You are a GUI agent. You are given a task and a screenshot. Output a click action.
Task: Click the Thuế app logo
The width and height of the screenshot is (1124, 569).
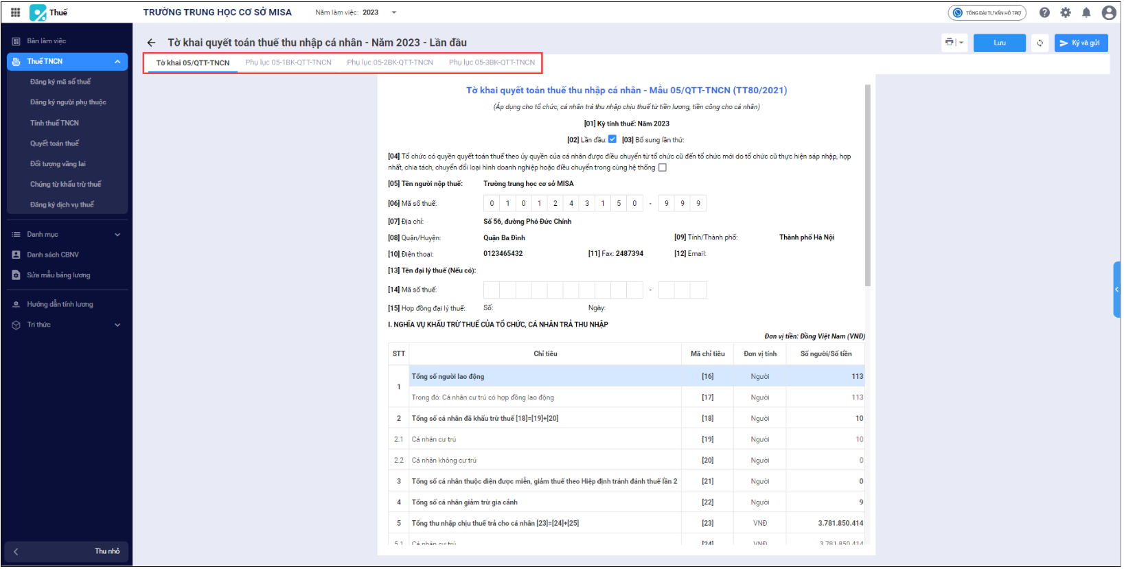click(38, 12)
